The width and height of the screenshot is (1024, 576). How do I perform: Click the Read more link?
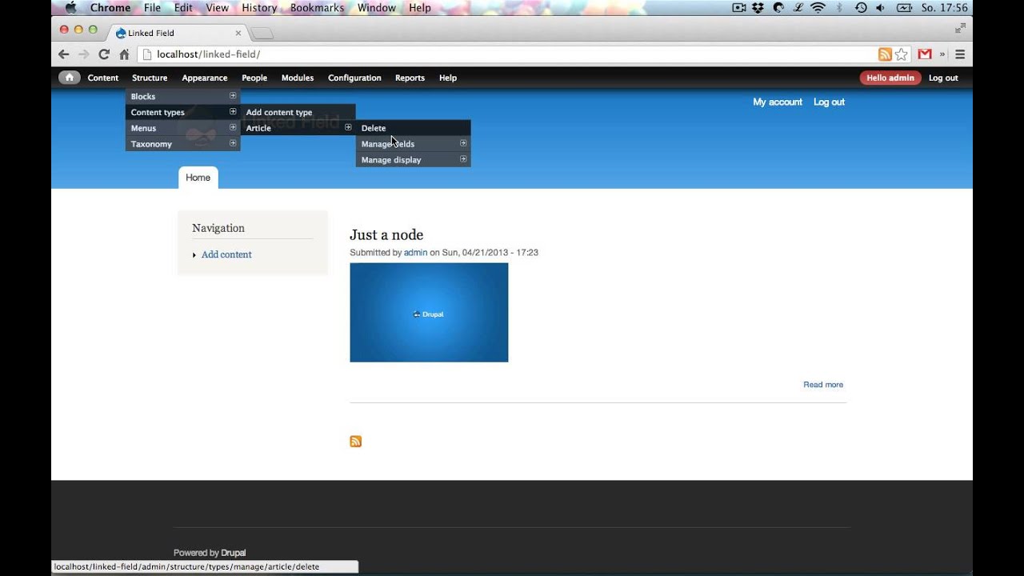823,385
